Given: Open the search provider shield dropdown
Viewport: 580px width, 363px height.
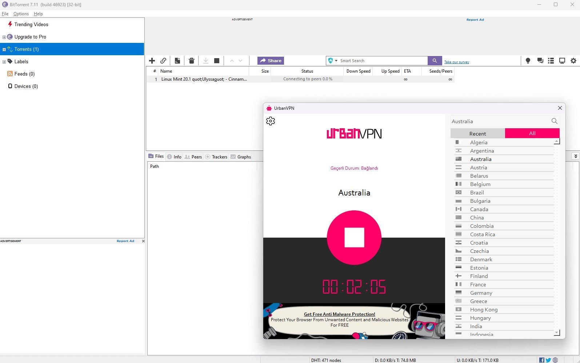Looking at the screenshot, I should tap(333, 61).
